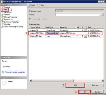Click the path cell of ContentDB_log row
The height and width of the screenshot is (95, 106).
95,36
